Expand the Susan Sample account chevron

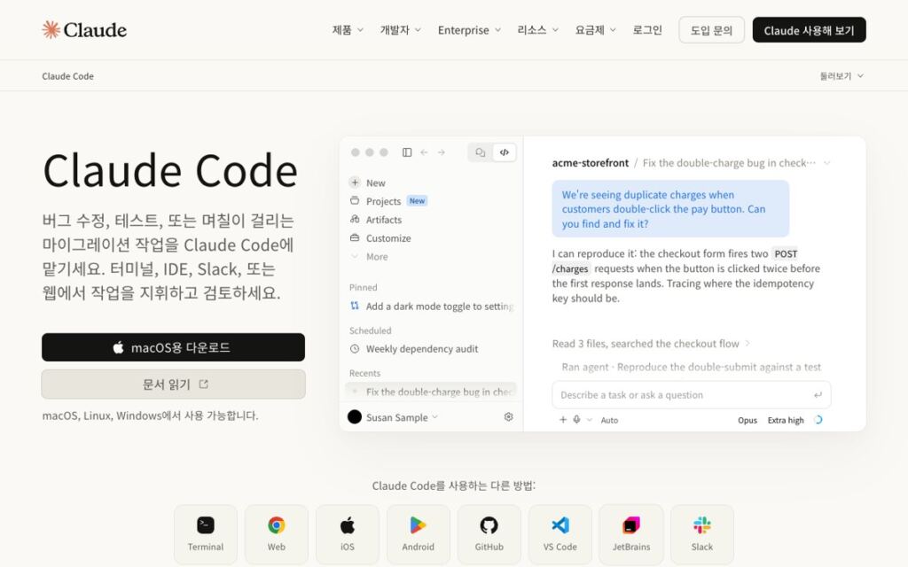[434, 416]
